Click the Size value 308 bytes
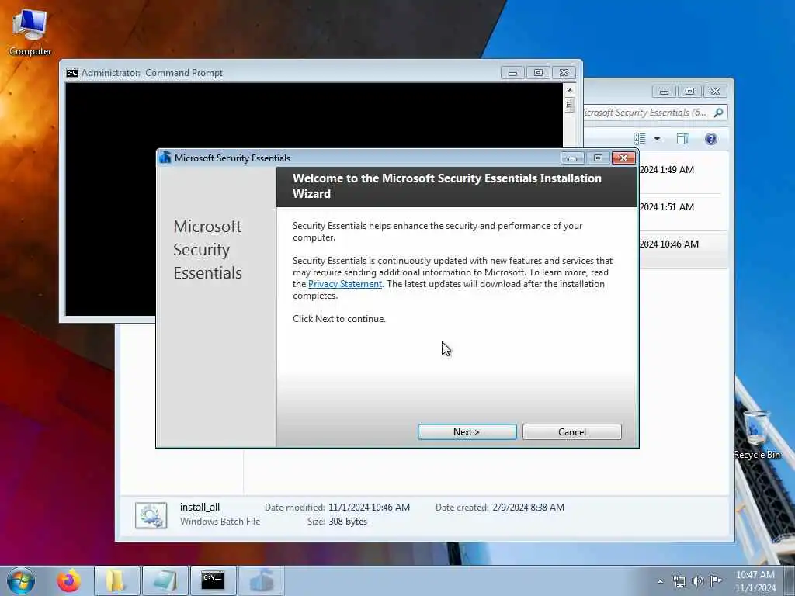795x596 pixels. (348, 521)
